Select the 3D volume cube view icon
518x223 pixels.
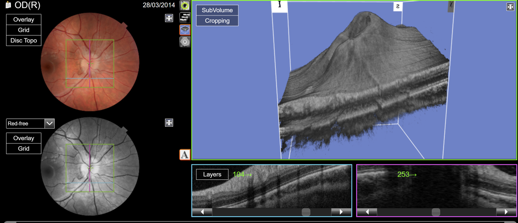click(x=185, y=29)
